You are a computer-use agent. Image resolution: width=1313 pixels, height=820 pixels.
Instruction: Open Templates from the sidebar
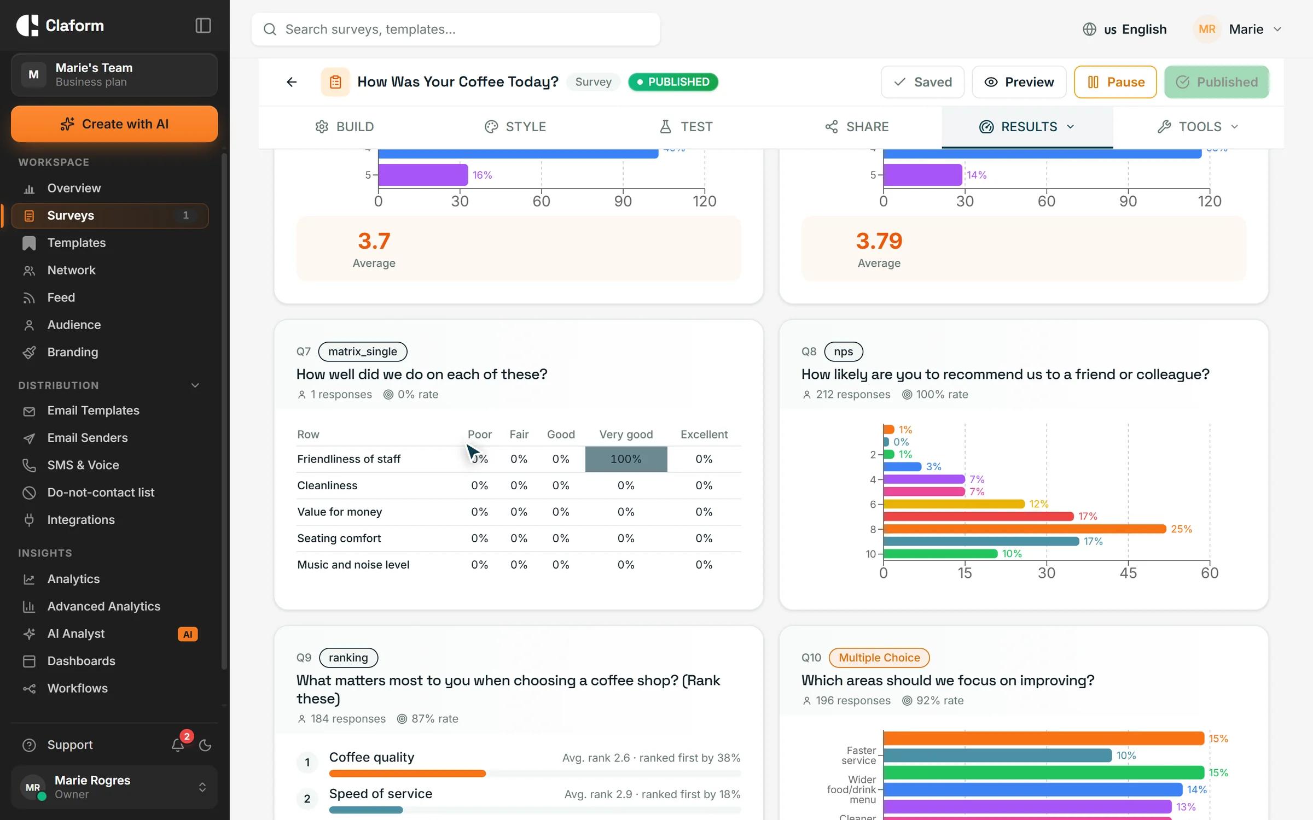(x=109, y=243)
